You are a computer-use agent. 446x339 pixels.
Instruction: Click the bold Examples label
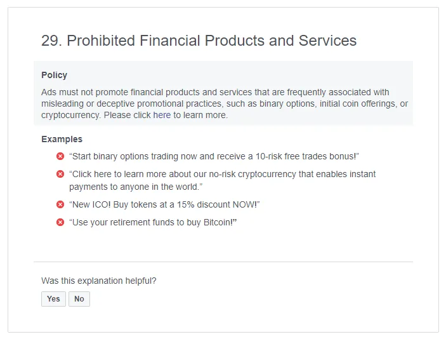pyautogui.click(x=62, y=139)
